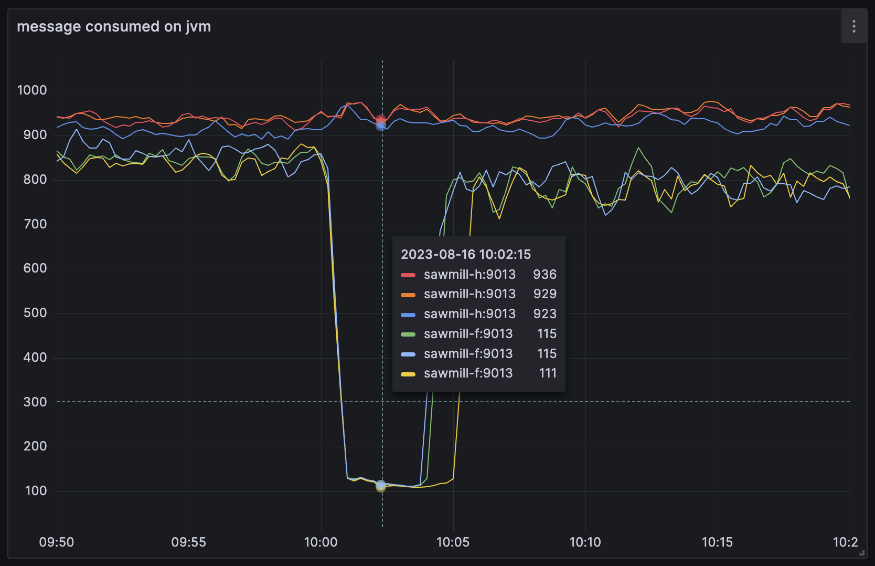Click the blue sawmill-h:9013 swatch with value 923

[x=408, y=315]
